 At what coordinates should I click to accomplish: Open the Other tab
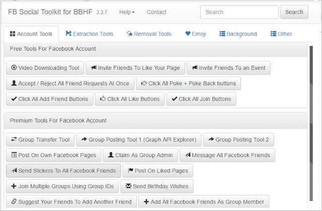281,34
